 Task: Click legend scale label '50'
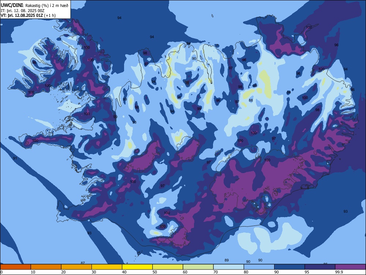point(154,272)
